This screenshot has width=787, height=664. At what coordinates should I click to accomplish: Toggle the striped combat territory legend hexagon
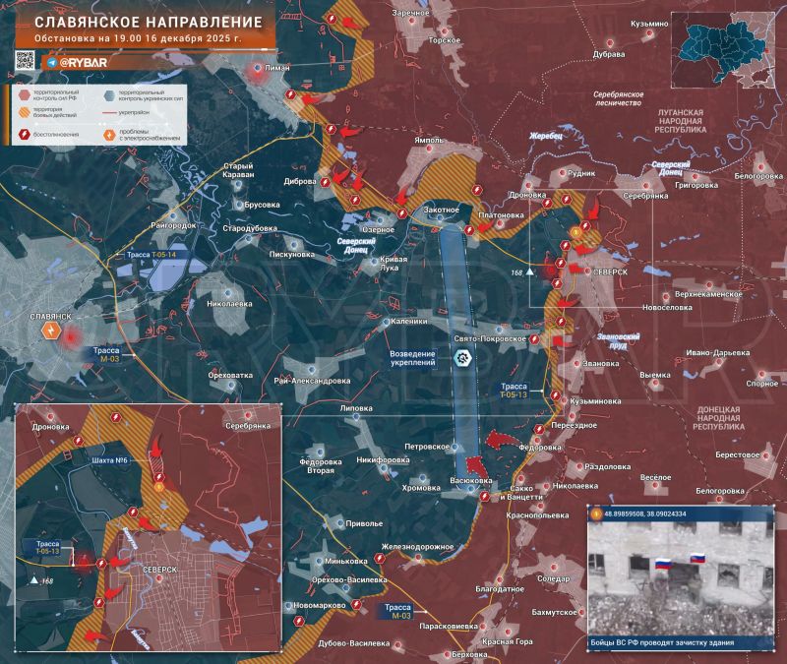tap(25, 112)
